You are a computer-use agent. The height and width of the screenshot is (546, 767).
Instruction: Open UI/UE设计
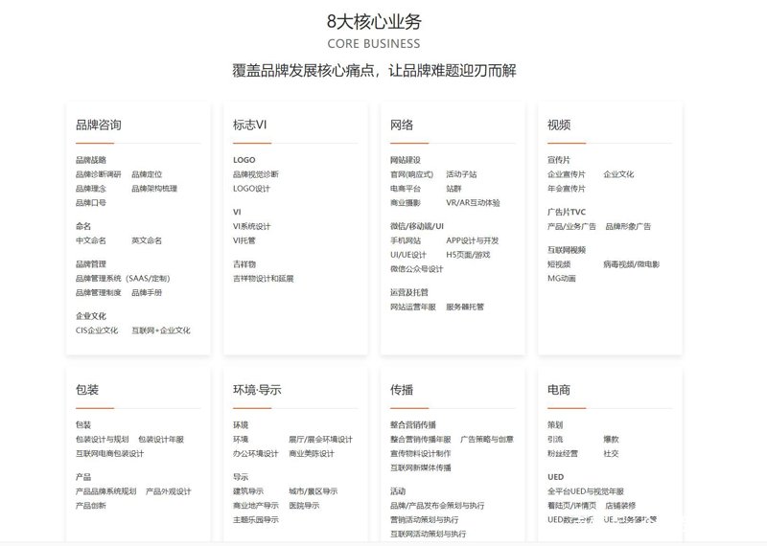point(408,255)
